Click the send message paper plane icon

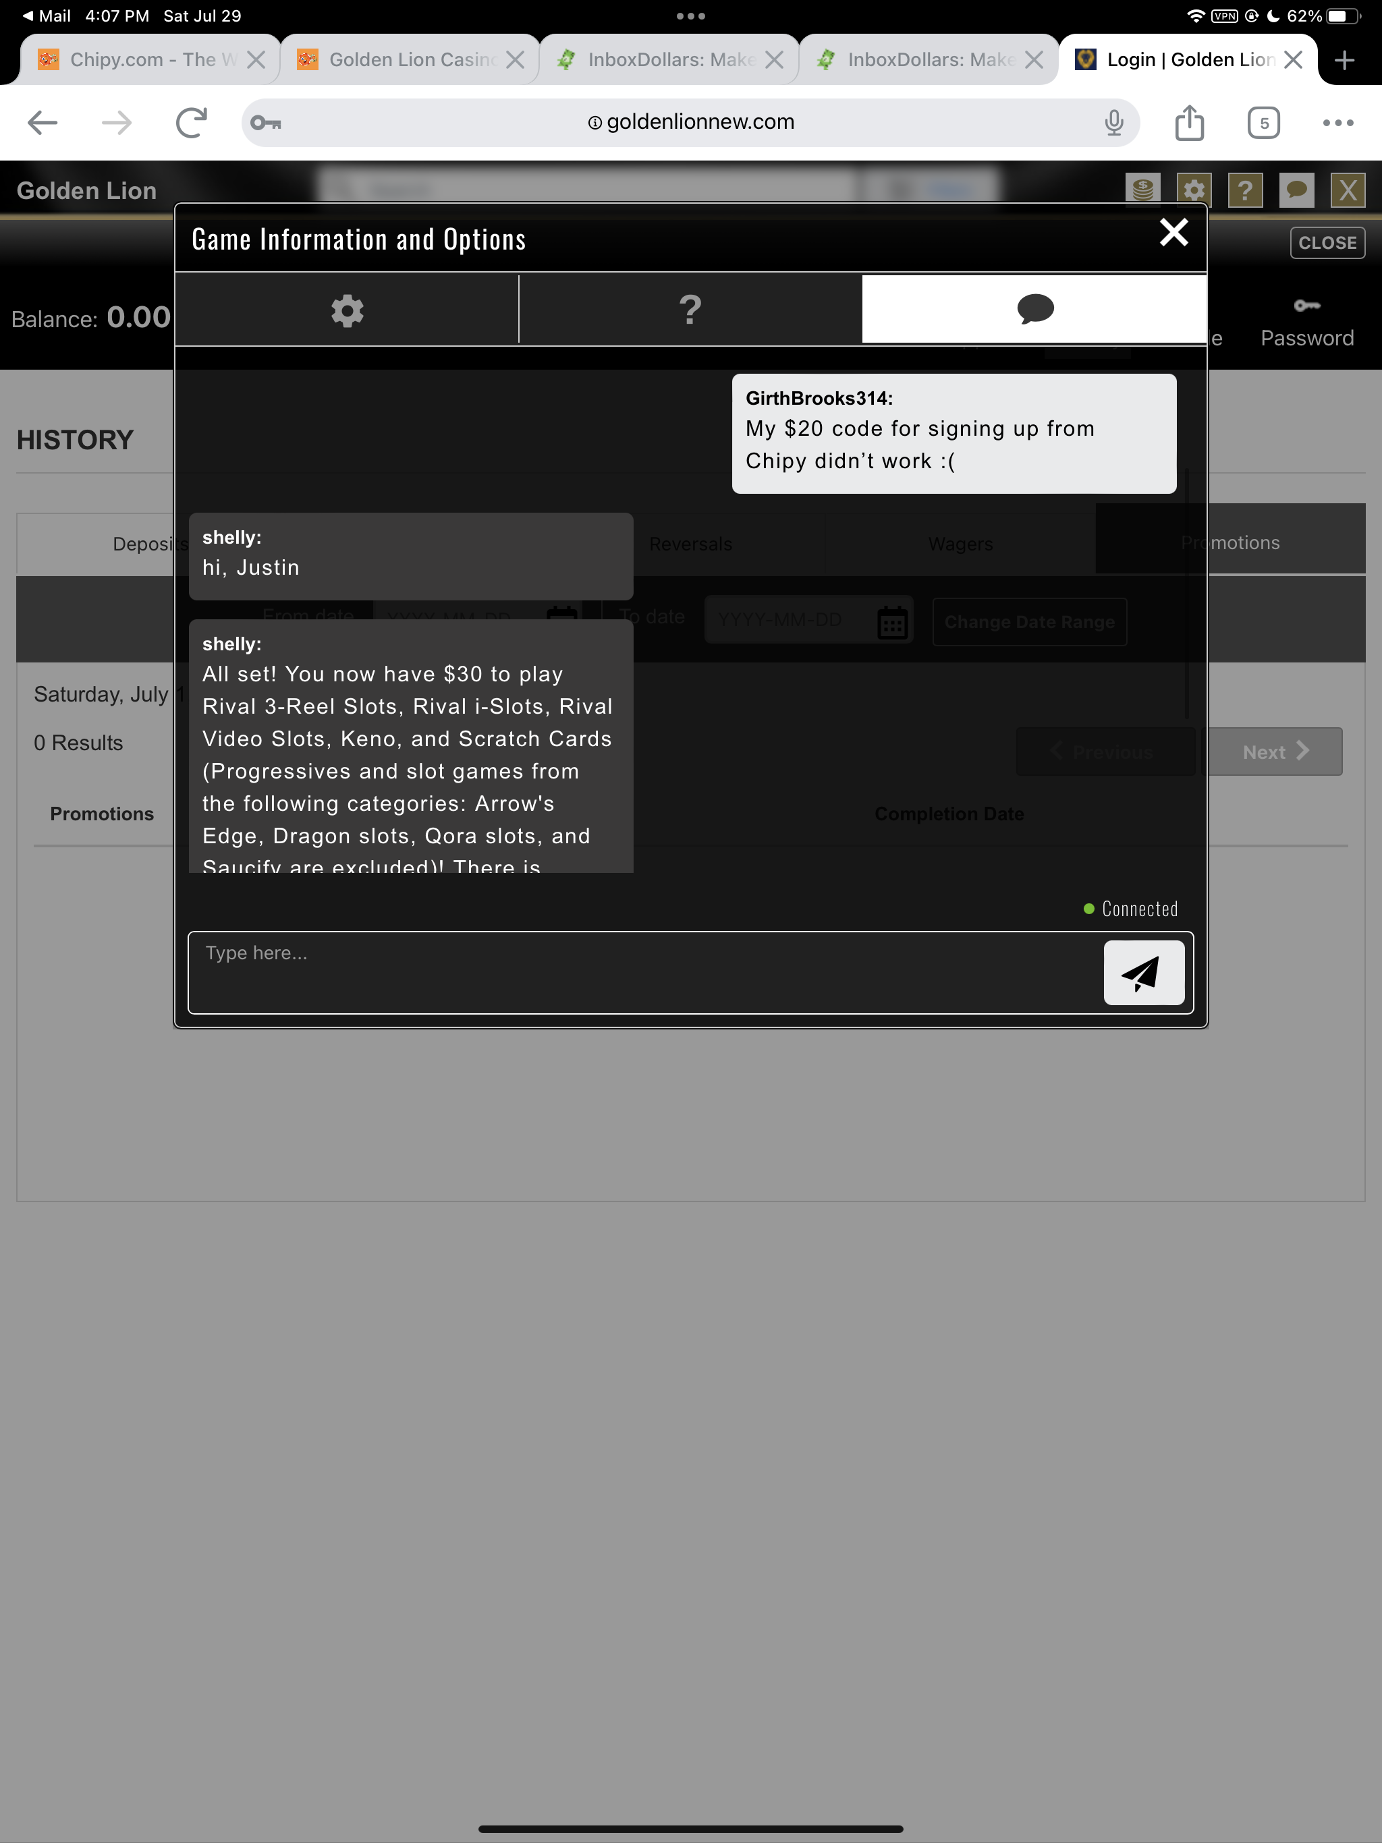point(1142,972)
